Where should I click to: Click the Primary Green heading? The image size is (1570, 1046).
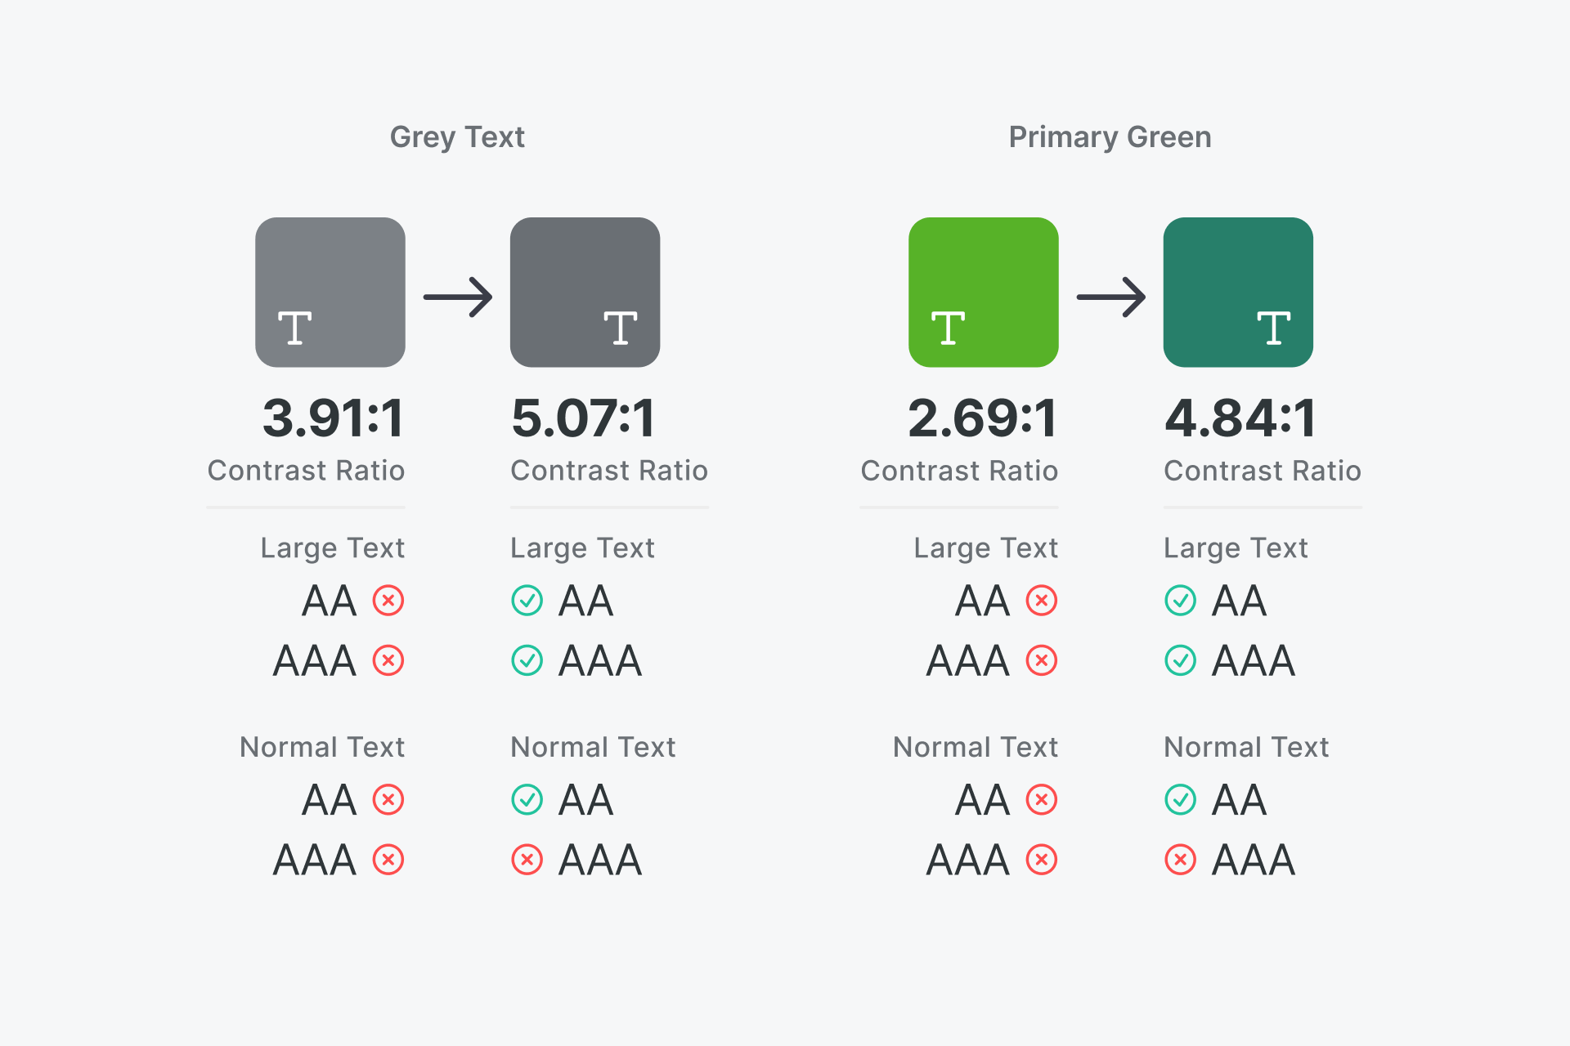(1110, 137)
